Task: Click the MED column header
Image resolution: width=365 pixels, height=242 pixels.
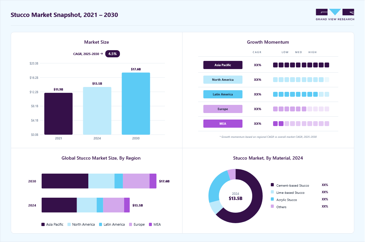Action: [299, 52]
